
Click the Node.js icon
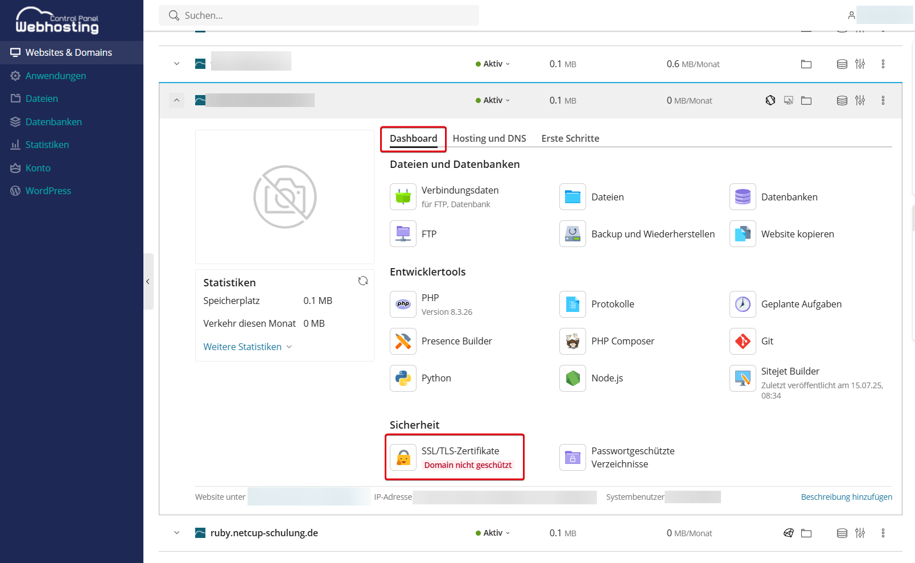point(572,378)
